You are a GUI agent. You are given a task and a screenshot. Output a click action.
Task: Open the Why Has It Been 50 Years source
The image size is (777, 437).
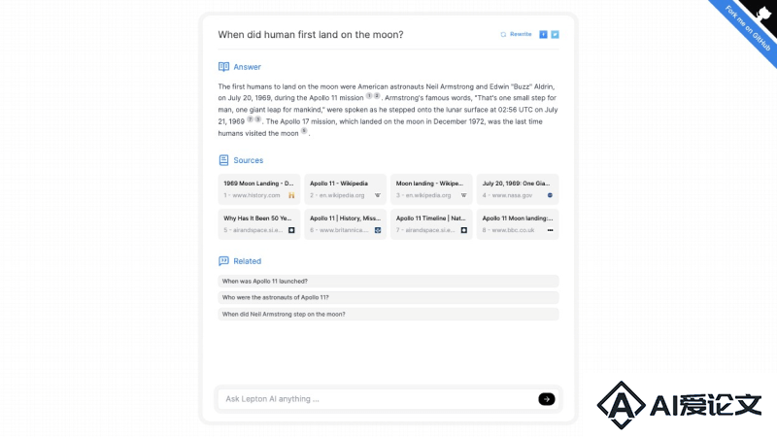259,224
